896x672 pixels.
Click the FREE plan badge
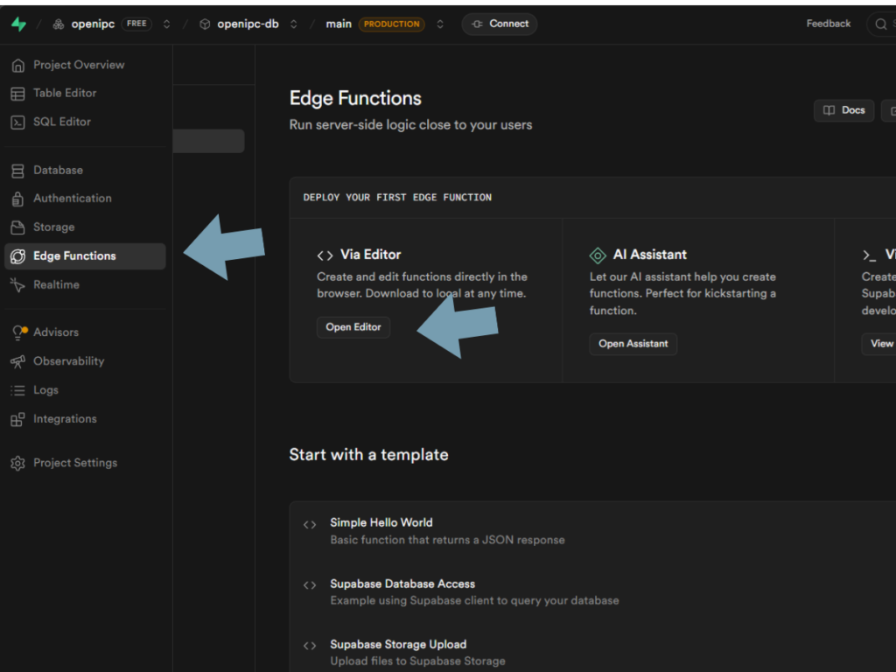point(136,24)
